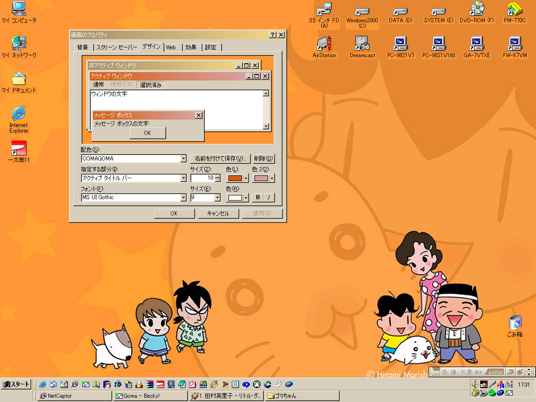Viewport: 536px width, 402px height.
Task: Open the 色(R) white font color picker
Action: point(238,198)
